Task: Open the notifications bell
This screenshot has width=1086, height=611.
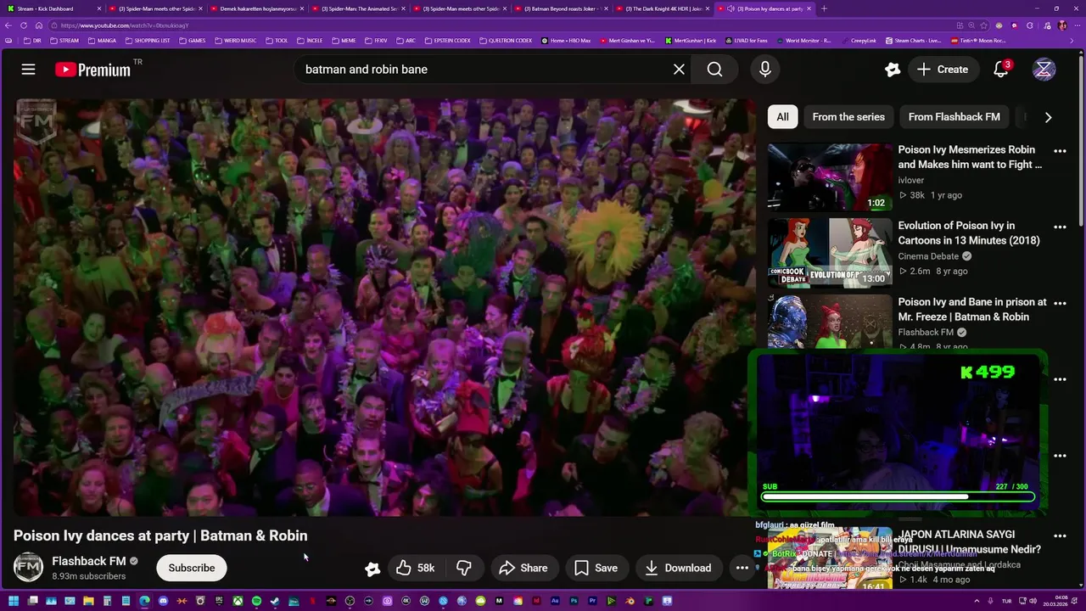Action: (x=1001, y=70)
